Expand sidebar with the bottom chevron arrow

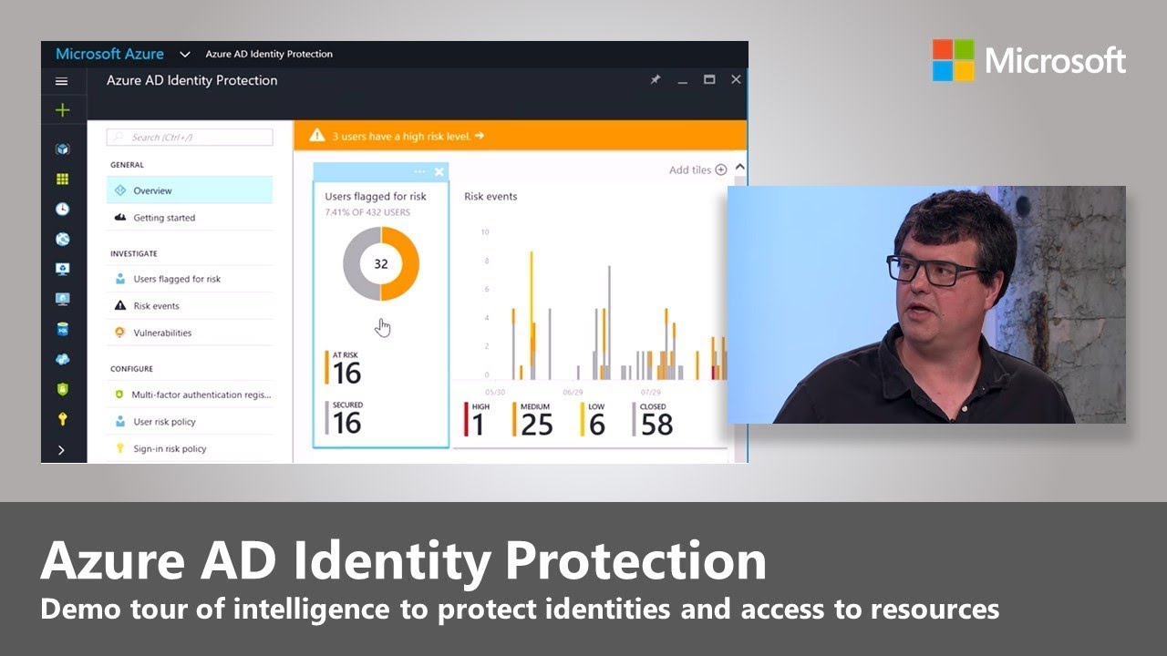(x=61, y=450)
